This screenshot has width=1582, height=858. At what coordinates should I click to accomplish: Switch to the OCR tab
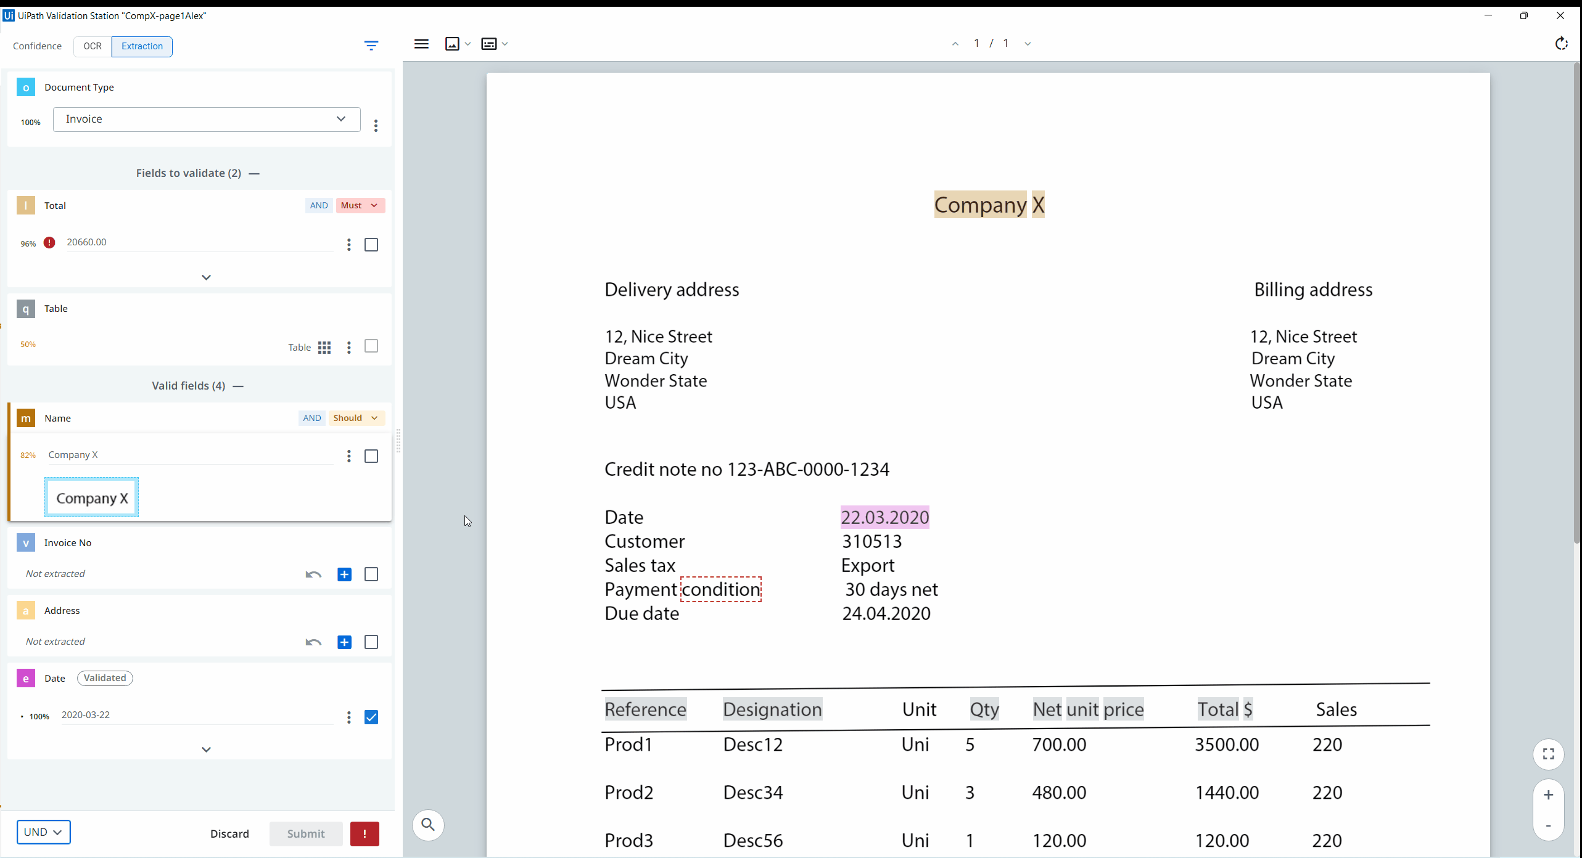tap(92, 46)
